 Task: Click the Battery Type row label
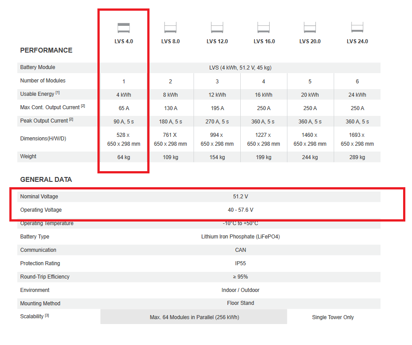35,237
